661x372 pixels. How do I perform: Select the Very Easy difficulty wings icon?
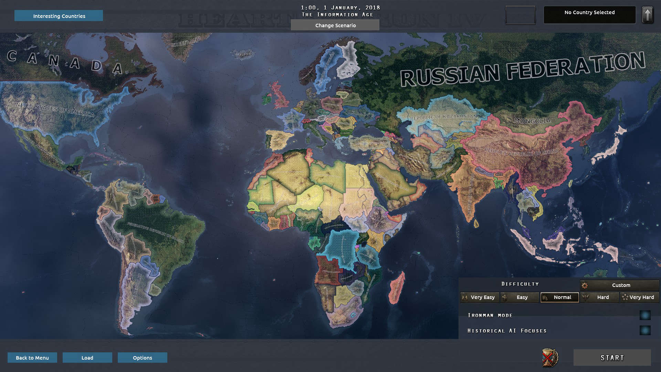click(465, 297)
